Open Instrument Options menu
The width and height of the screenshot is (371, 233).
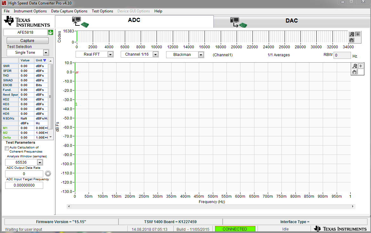tap(30, 11)
